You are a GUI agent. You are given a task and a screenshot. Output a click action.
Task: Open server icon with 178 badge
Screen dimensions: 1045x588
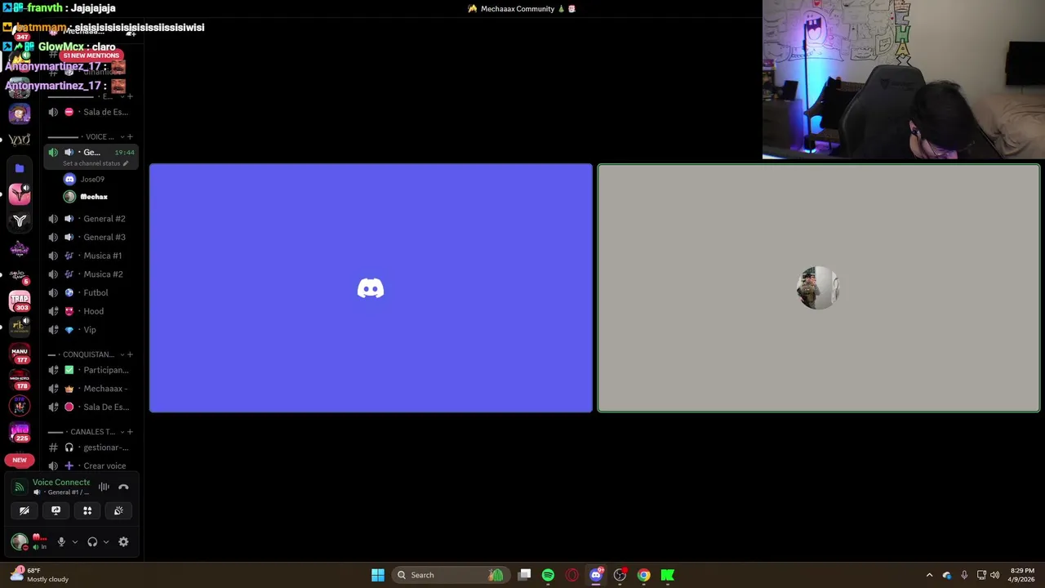(20, 380)
